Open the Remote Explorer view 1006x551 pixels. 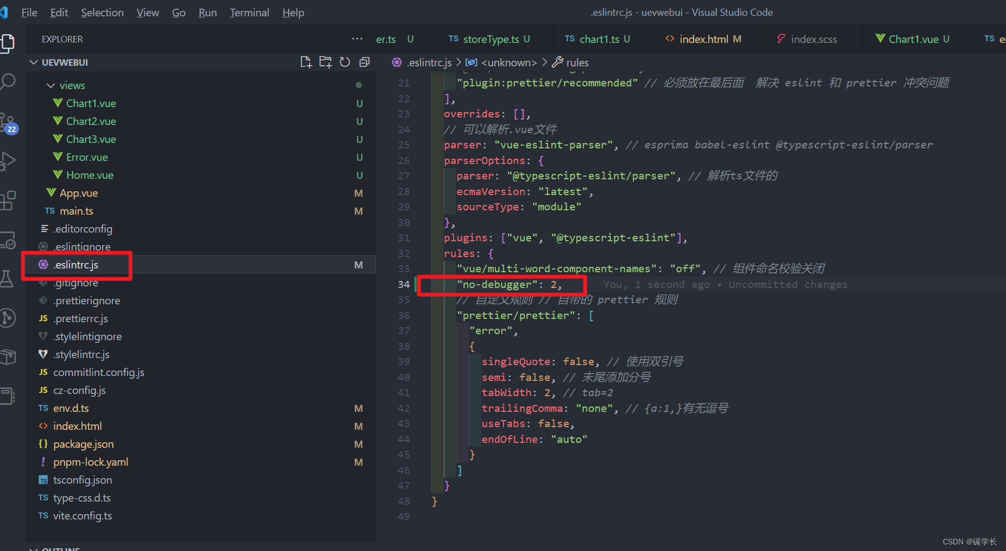(x=8, y=240)
